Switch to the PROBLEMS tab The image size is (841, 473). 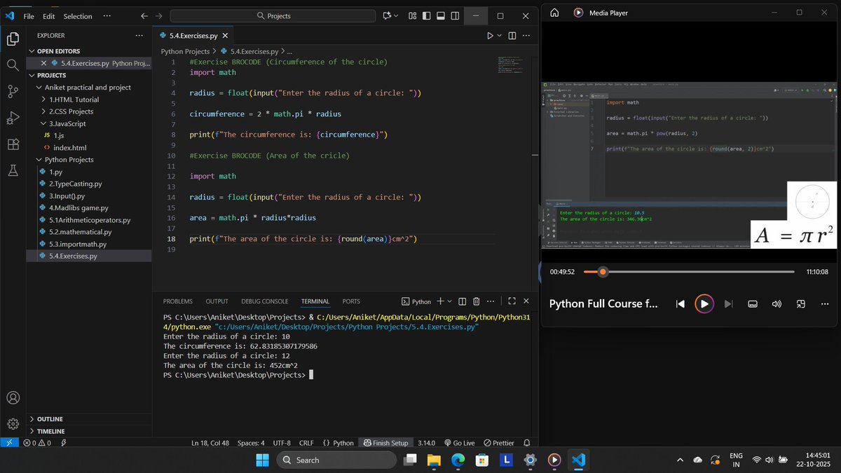pos(178,301)
